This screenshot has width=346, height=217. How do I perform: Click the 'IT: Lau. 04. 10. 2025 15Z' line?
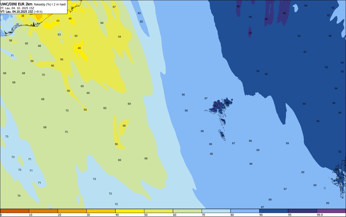(x=17, y=8)
